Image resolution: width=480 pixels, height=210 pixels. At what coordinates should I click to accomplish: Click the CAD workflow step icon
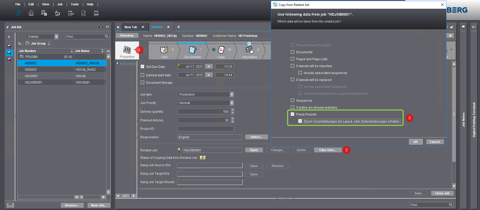pos(164,50)
